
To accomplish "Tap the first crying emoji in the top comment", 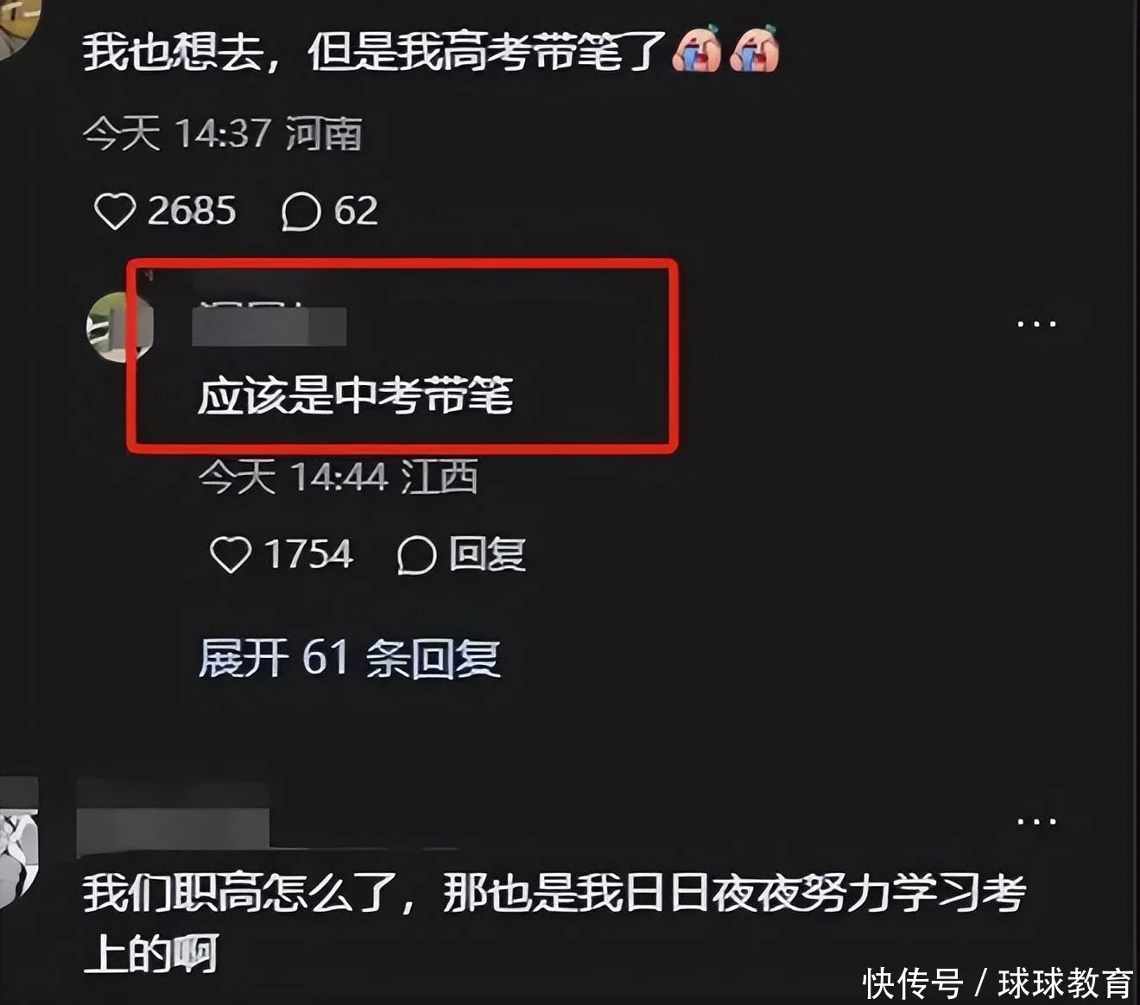I will [696, 51].
